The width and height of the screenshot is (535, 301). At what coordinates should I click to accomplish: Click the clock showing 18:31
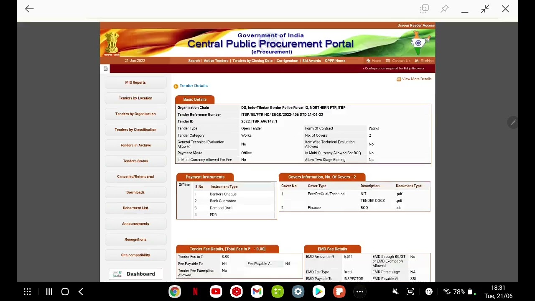pyautogui.click(x=498, y=288)
